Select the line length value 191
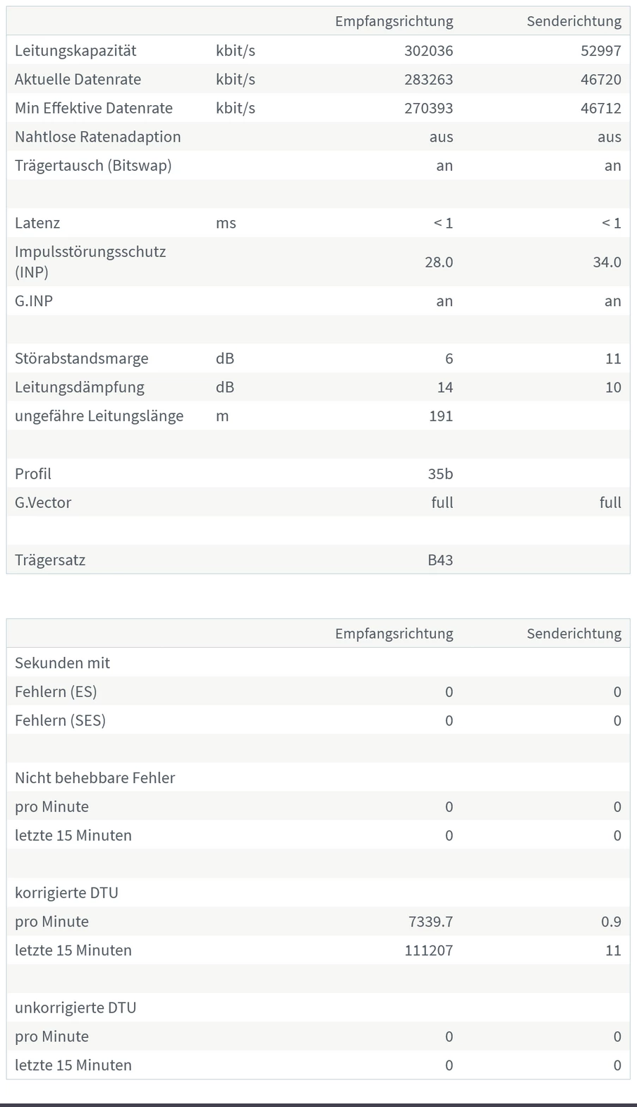Screen dimensions: 637x1107 tap(441, 416)
